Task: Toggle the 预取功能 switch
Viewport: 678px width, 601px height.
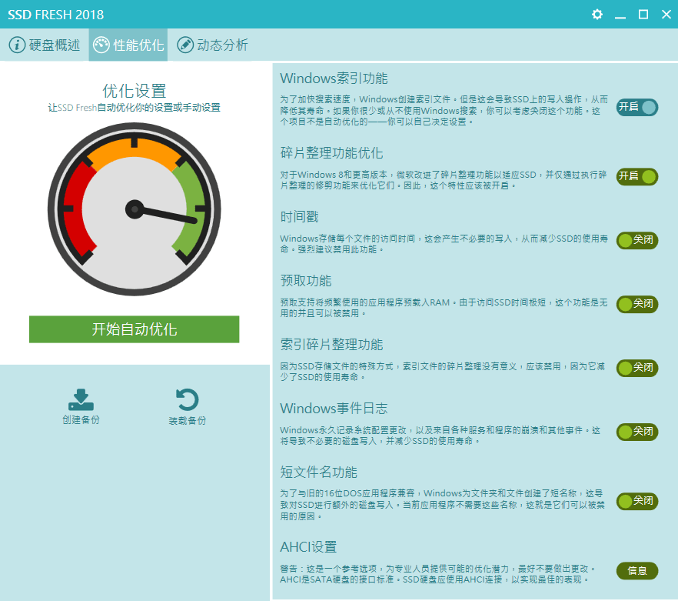Action: 637,304
